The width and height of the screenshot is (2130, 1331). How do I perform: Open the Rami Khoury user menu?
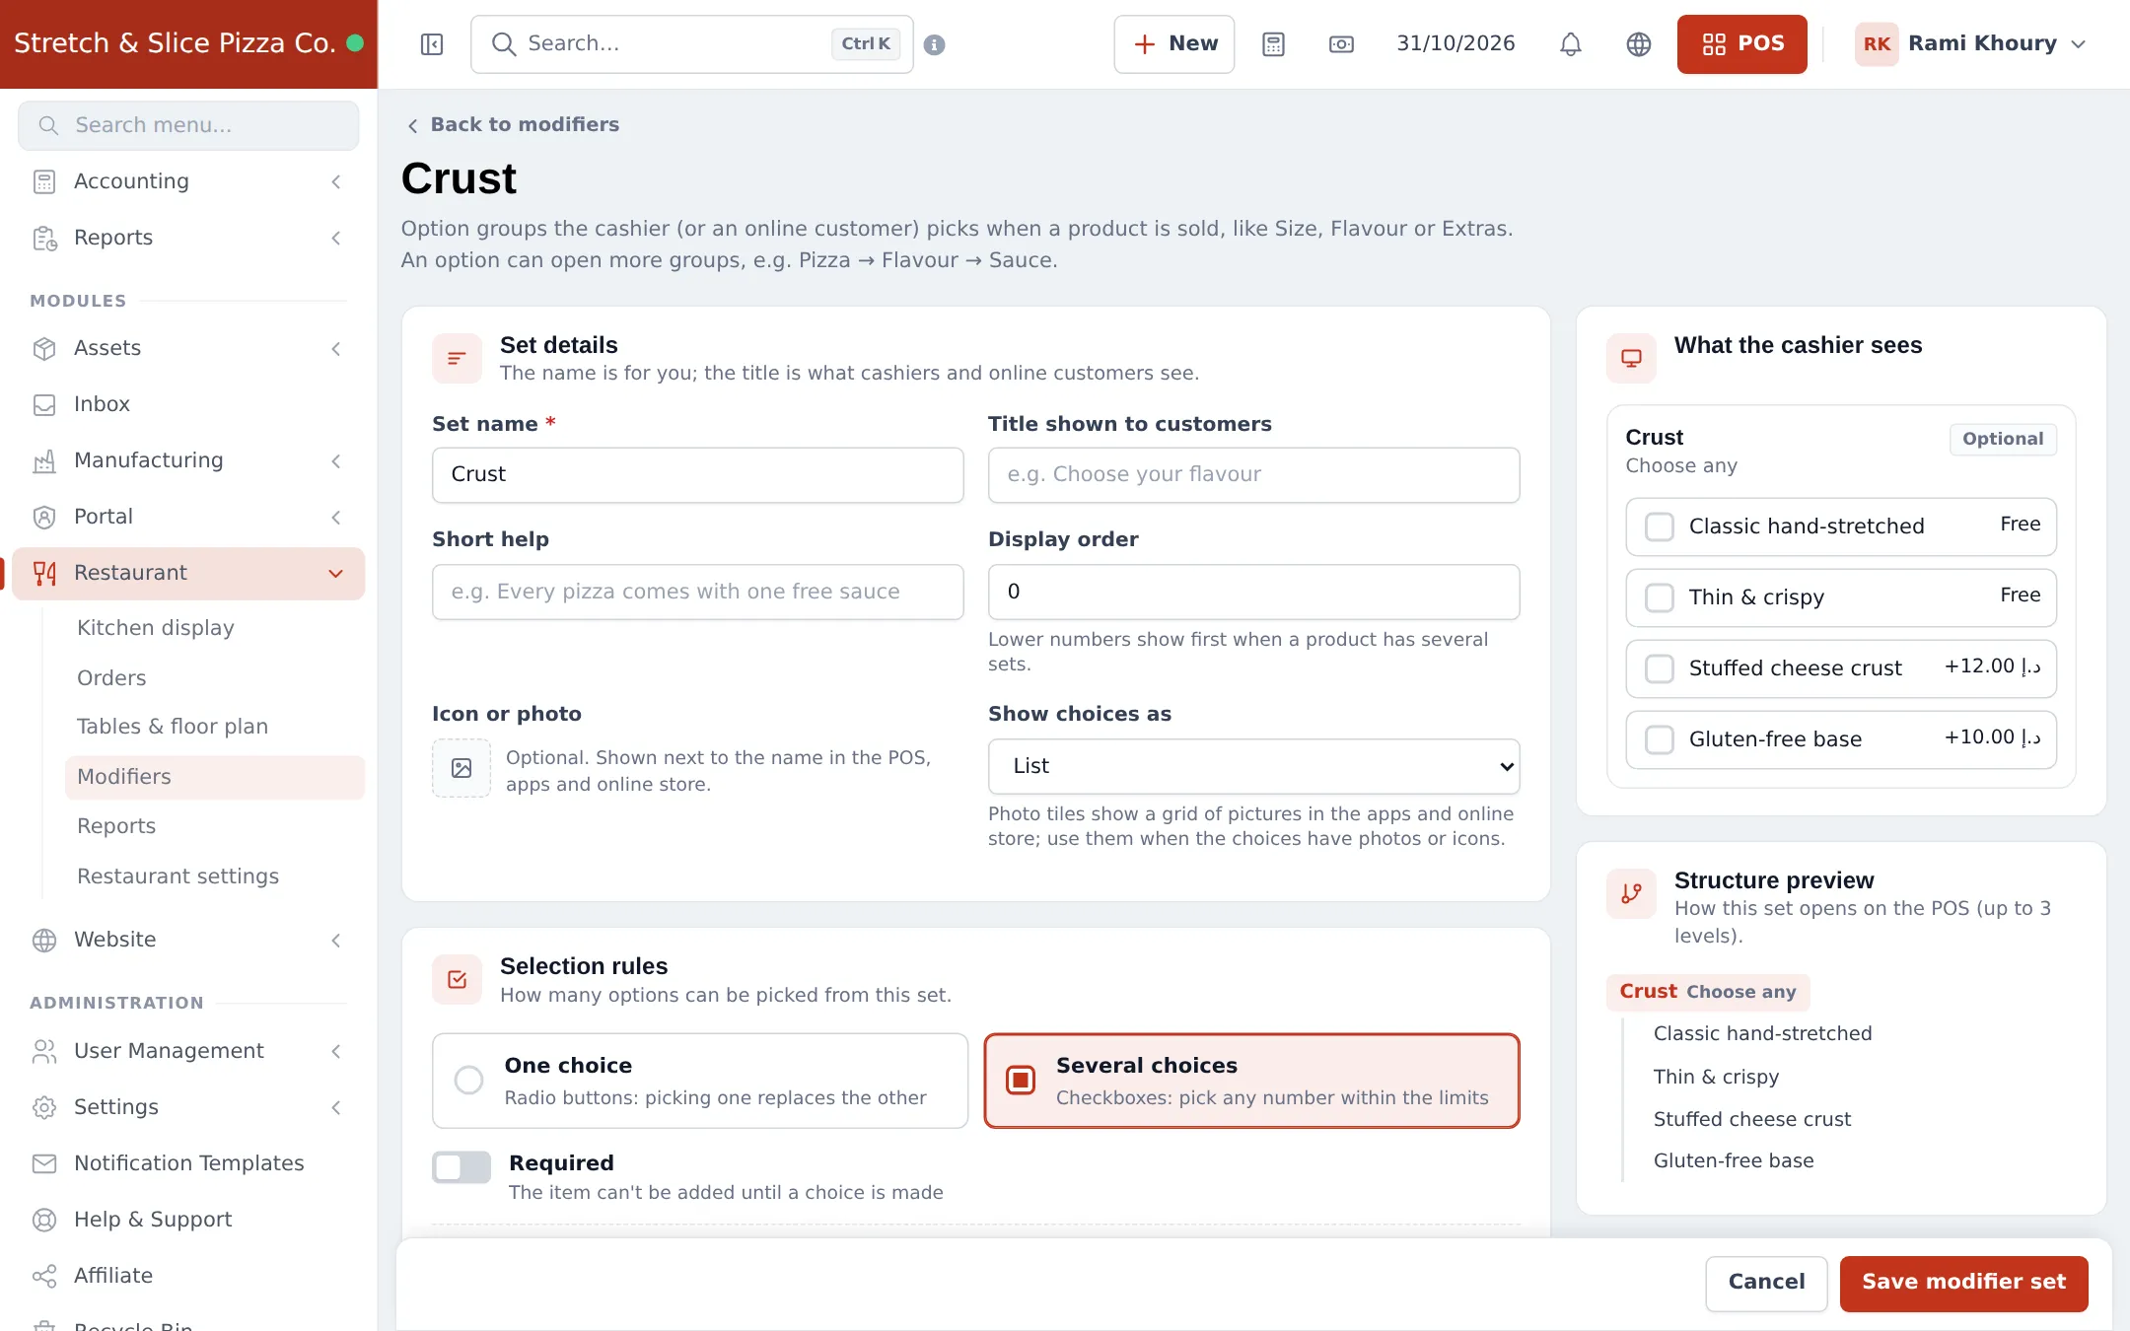pos(1970,44)
